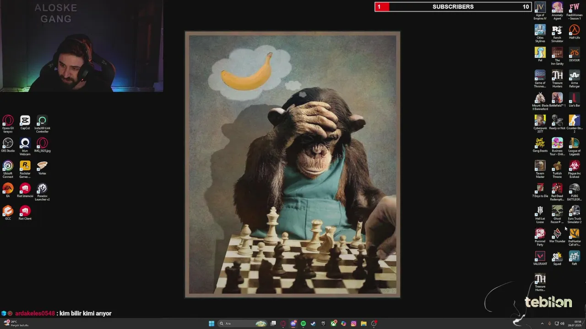This screenshot has width=586, height=329.
Task: Launch Cyberpunk 2077 desktop shortcut
Action: point(540,124)
